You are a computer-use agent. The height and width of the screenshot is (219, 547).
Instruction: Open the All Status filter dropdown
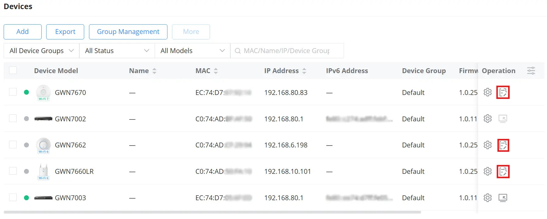[x=117, y=51]
